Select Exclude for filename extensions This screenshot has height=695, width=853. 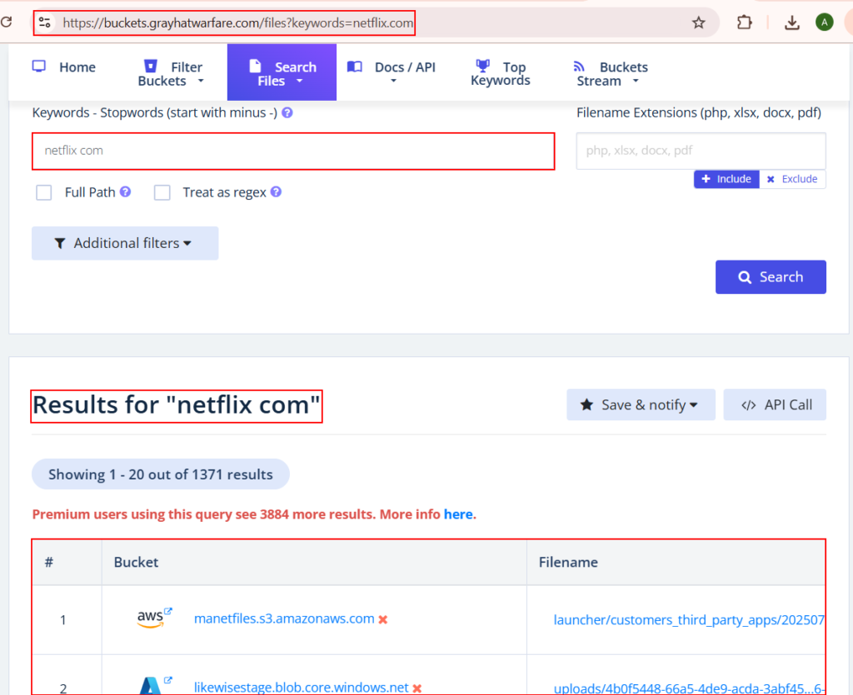pyautogui.click(x=793, y=179)
